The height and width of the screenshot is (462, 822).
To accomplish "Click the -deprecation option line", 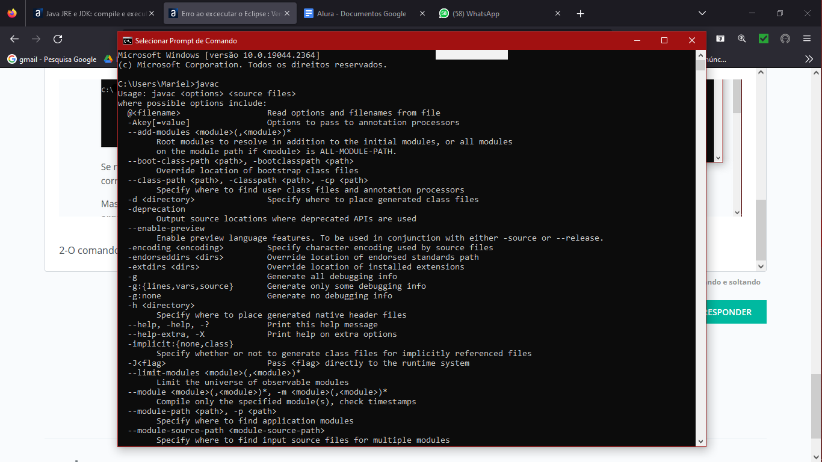I will tap(156, 209).
